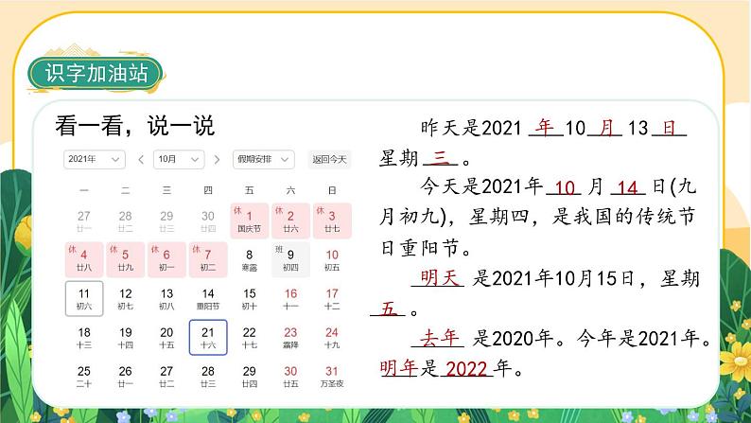Select October 6 初一 cell

pos(166,259)
